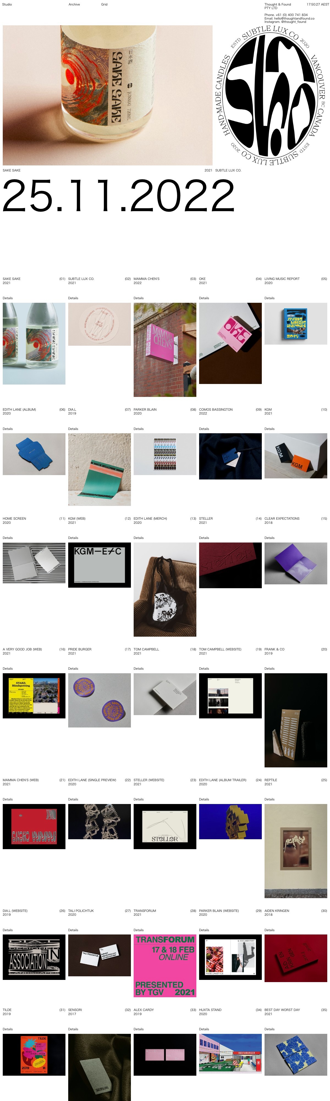330x1101 pixels.
Task: Select the Edith Lane tote bag thumbnail
Action: coord(165,589)
